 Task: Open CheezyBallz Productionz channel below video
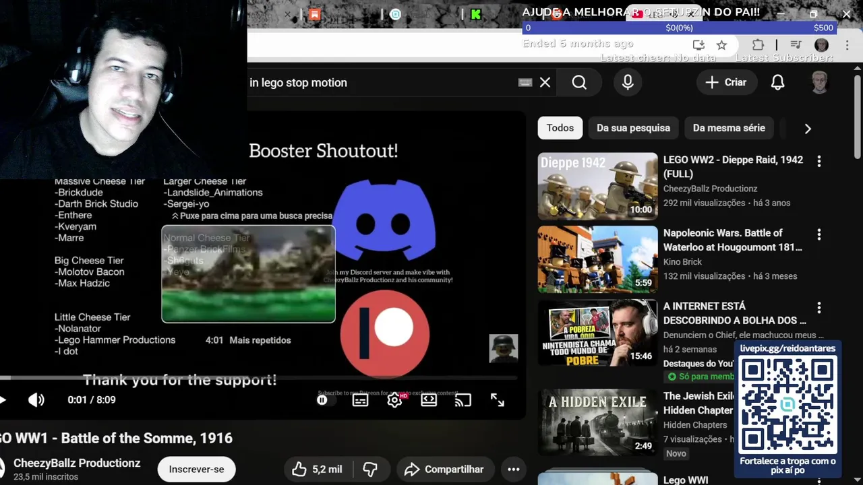[x=77, y=463]
